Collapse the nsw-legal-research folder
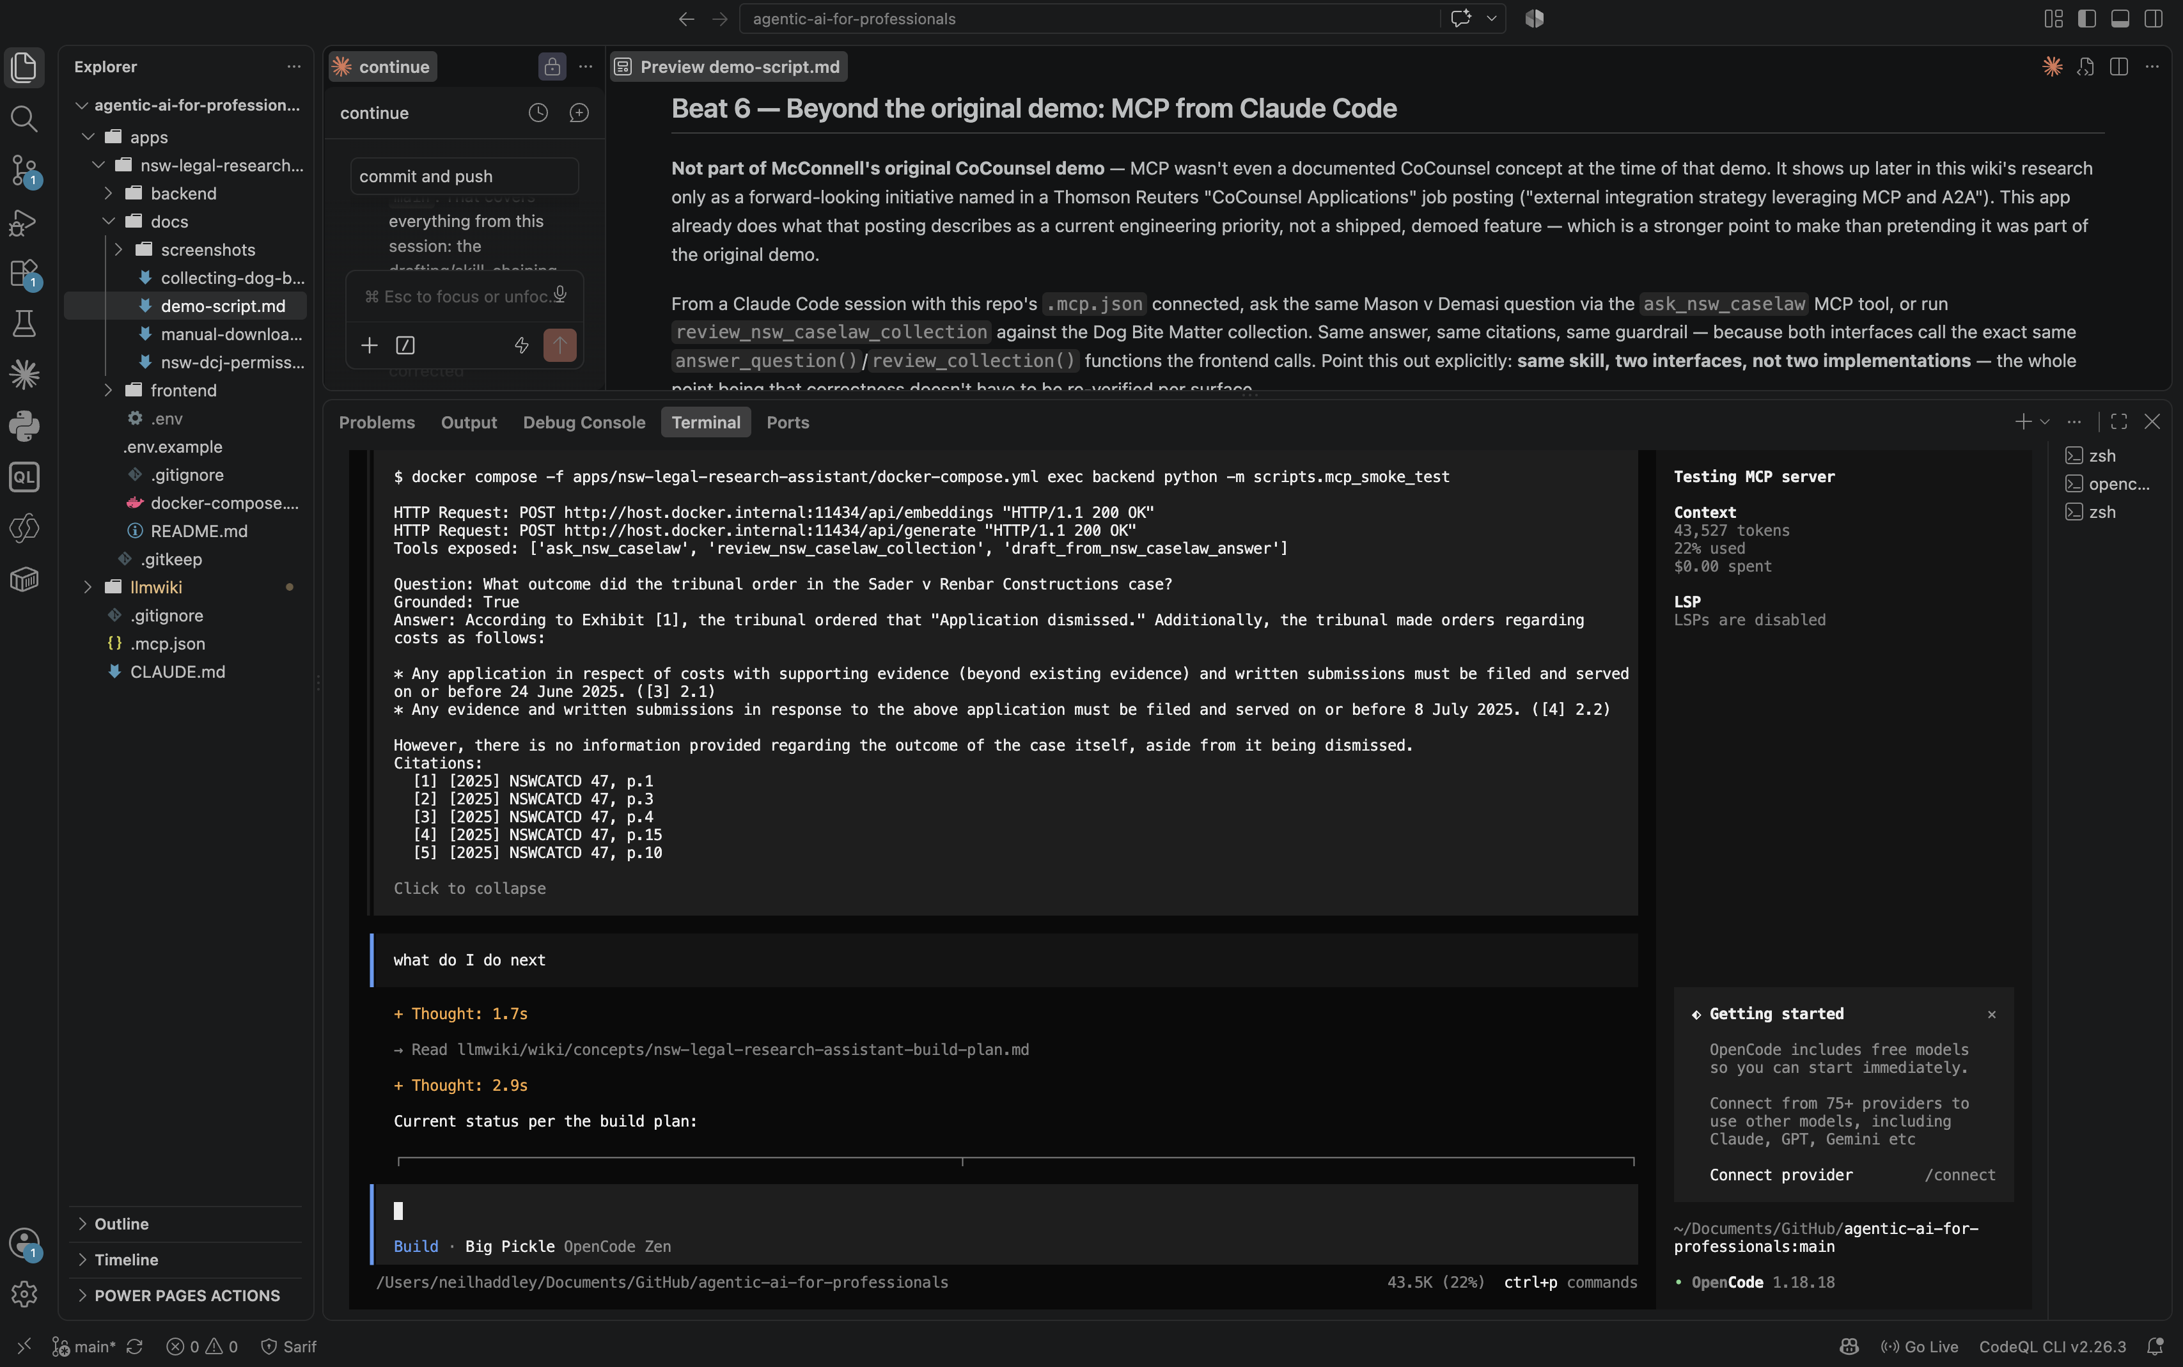Viewport: 2183px width, 1367px height. [98, 166]
